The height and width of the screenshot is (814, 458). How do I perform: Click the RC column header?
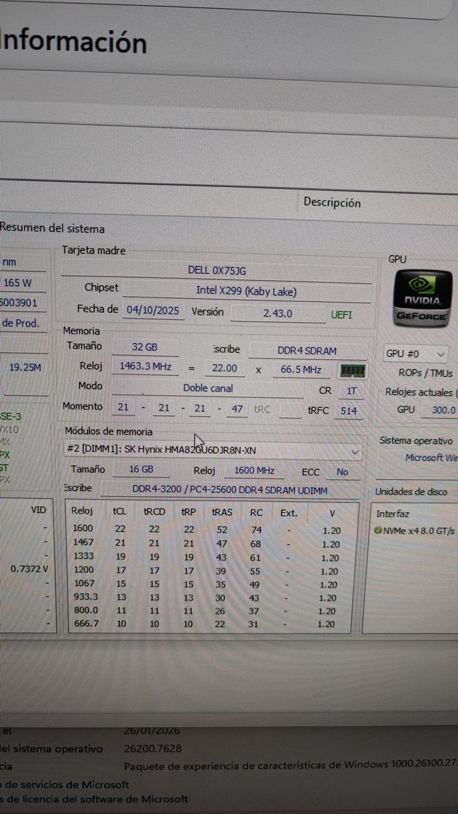[x=256, y=513]
